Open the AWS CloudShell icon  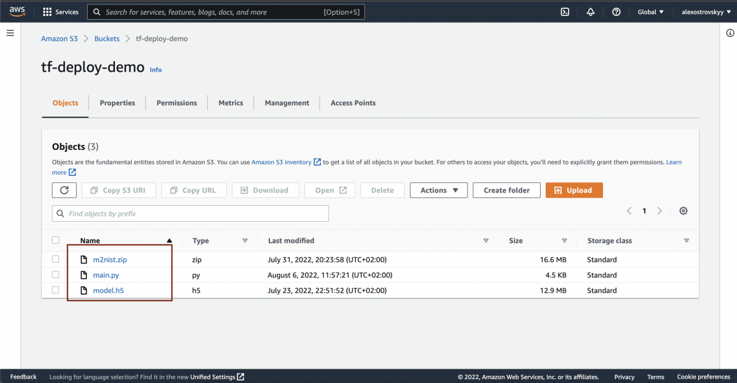click(x=565, y=12)
